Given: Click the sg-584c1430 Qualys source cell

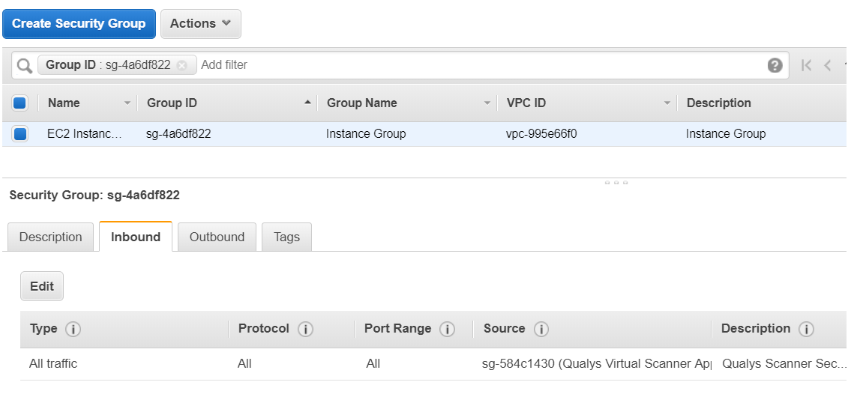Looking at the screenshot, I should (597, 364).
